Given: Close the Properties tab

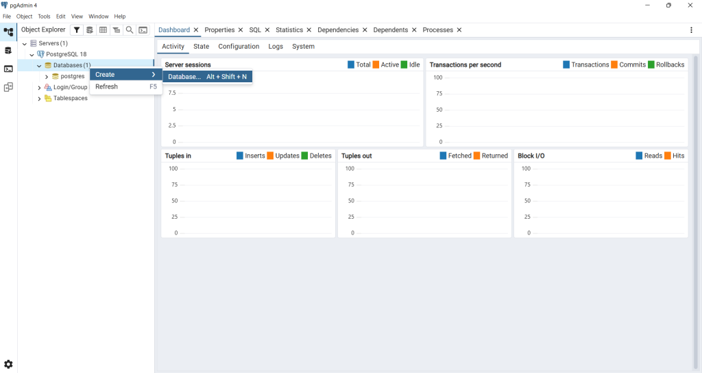Looking at the screenshot, I should pyautogui.click(x=241, y=30).
